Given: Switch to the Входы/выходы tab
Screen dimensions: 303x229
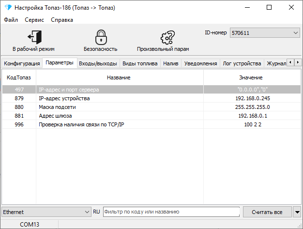Looking at the screenshot, I should pos(98,63).
